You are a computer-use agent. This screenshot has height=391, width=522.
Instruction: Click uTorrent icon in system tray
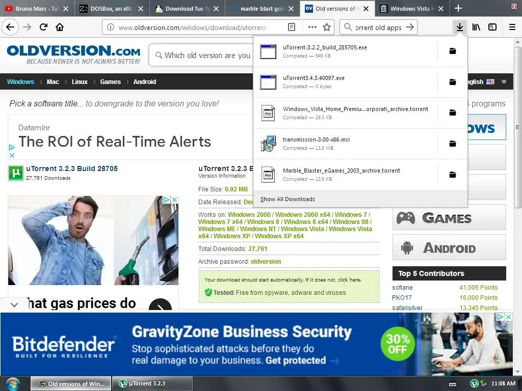(x=475, y=383)
